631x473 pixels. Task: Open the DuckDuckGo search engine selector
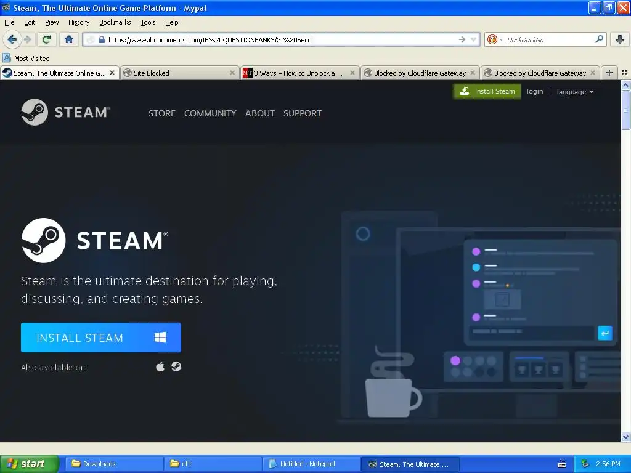point(495,39)
